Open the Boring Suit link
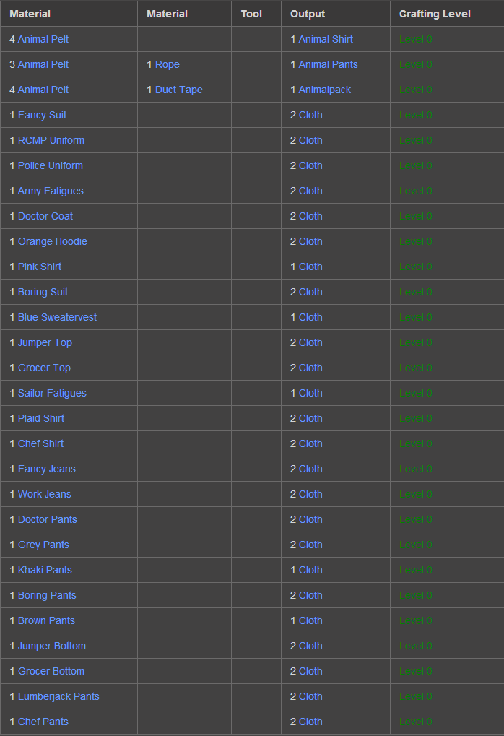Viewport: 504px width, 736px height. pyautogui.click(x=43, y=293)
